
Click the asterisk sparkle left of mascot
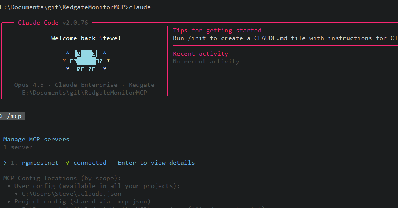[x=64, y=61]
